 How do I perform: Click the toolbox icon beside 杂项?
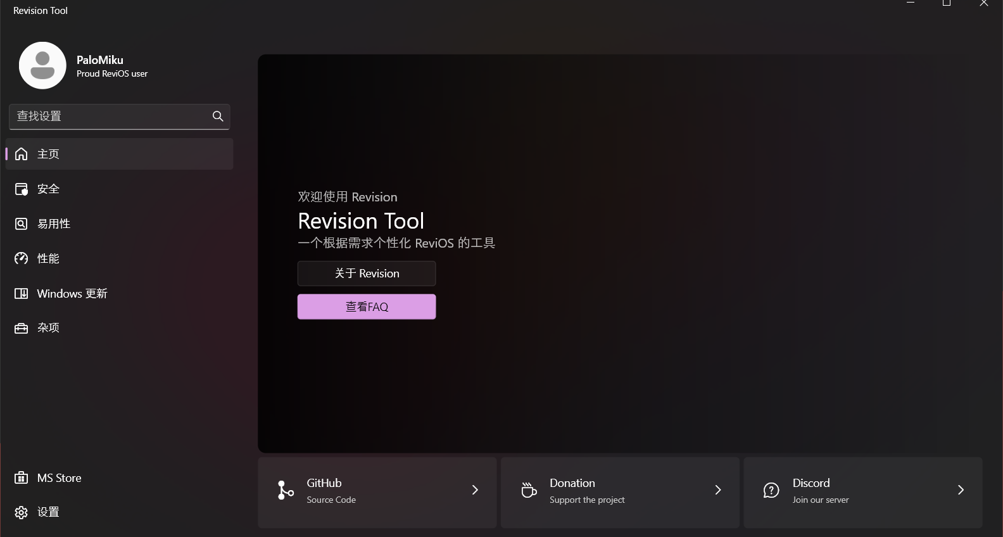pyautogui.click(x=22, y=328)
